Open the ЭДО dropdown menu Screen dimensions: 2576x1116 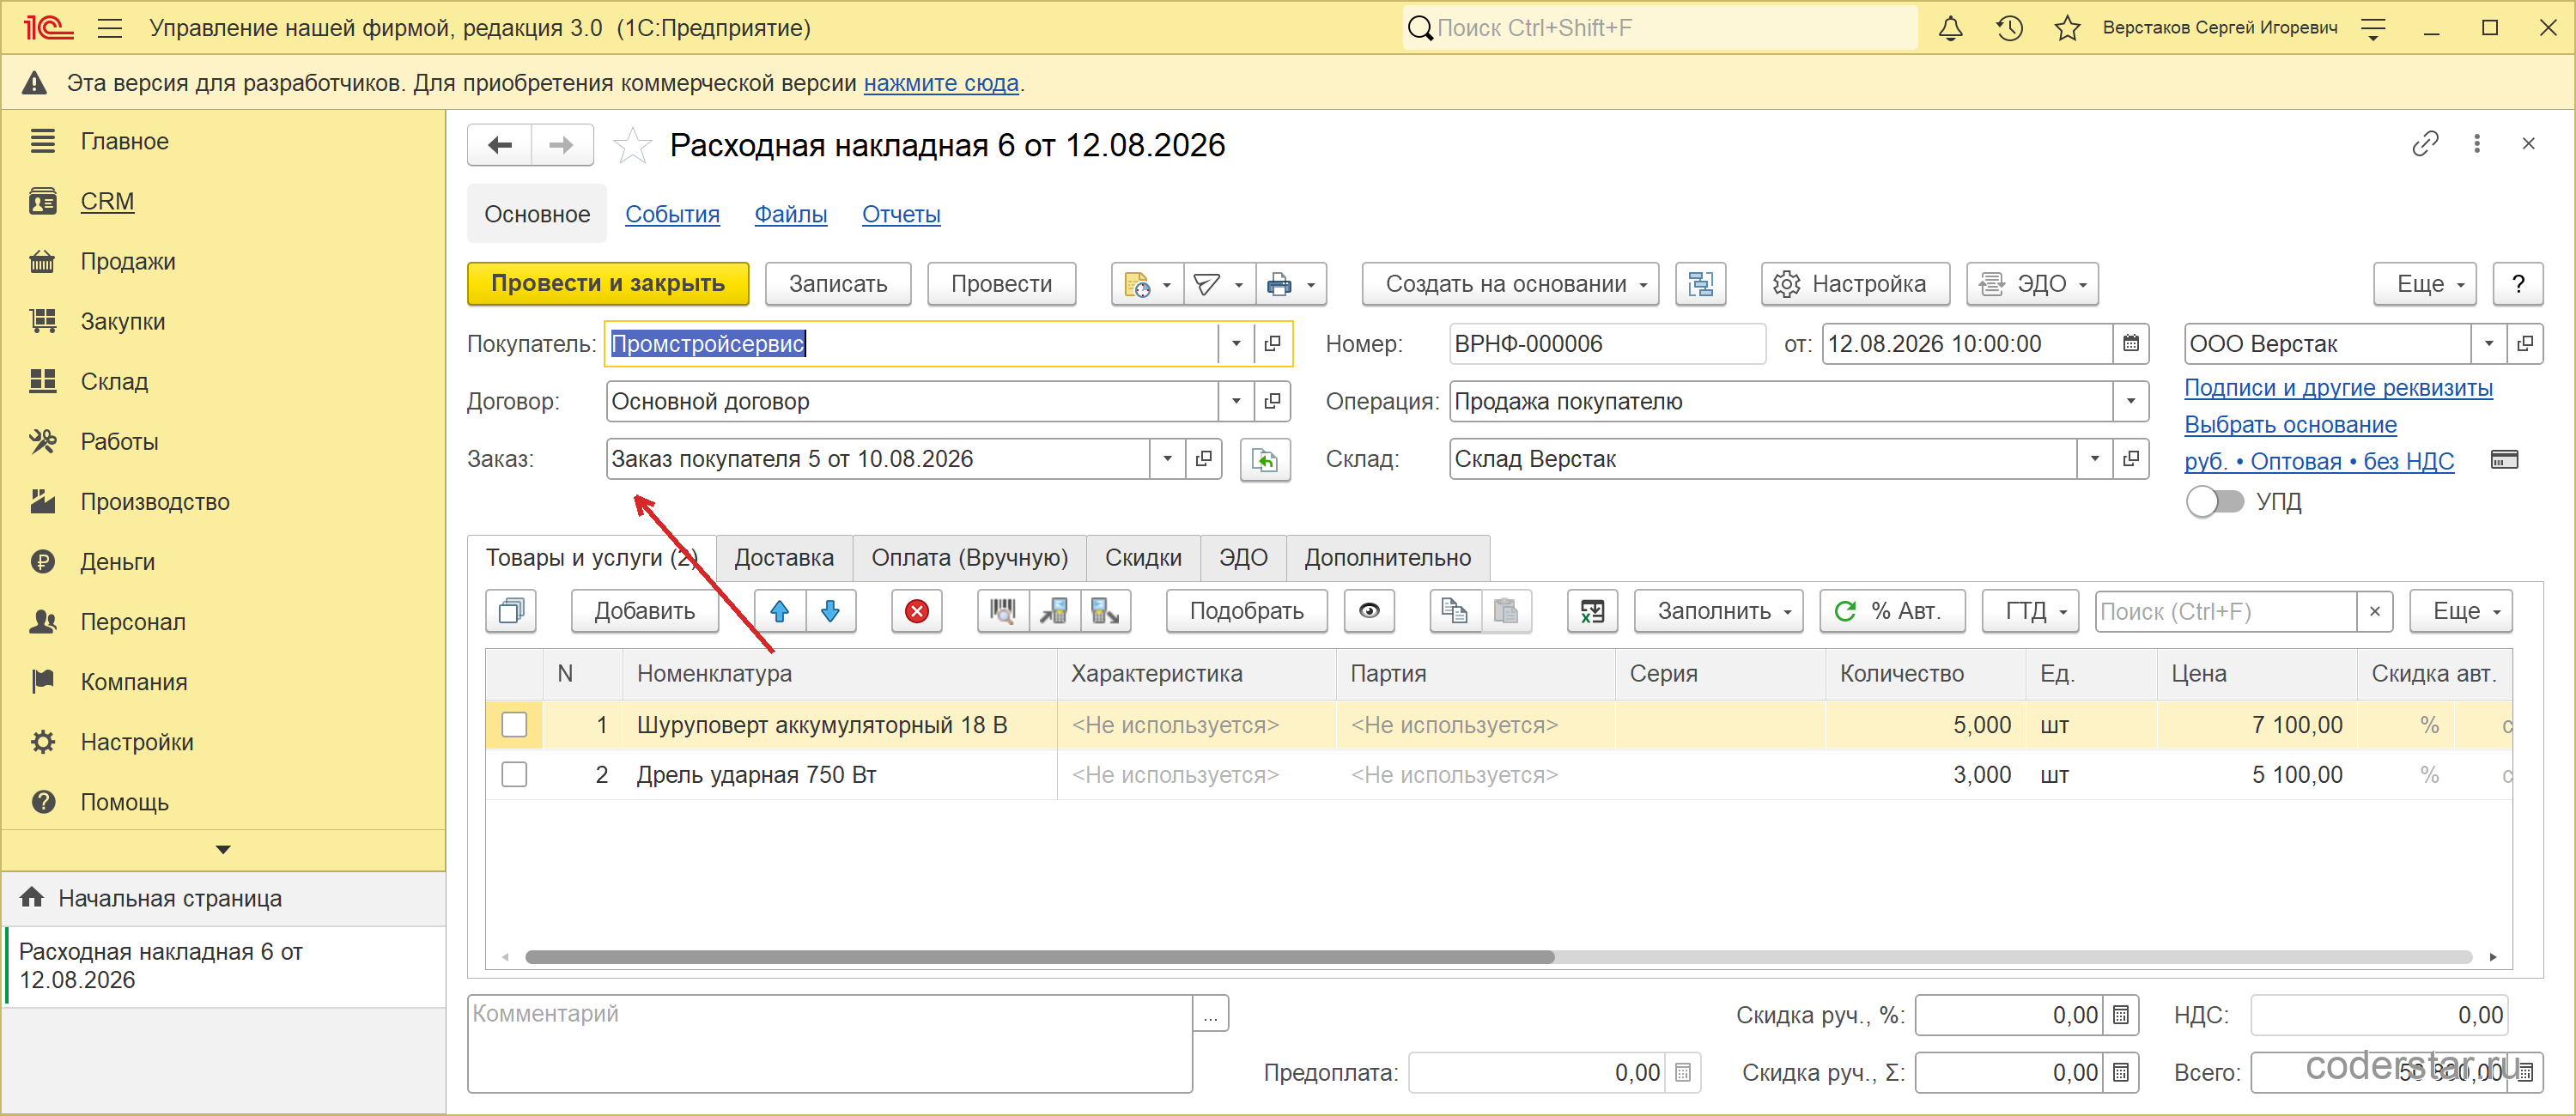[2032, 284]
